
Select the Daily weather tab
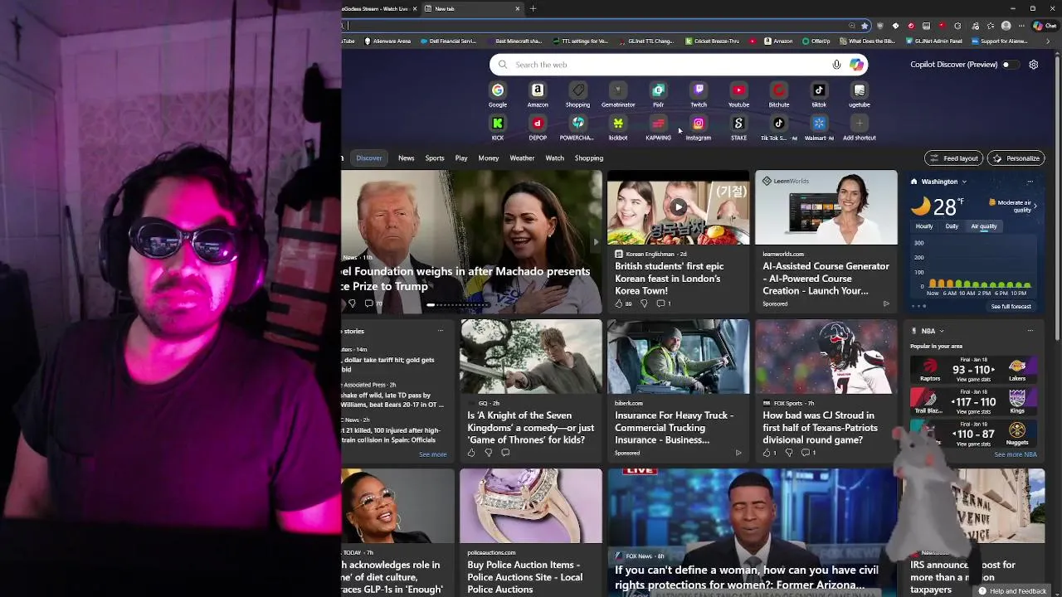tap(952, 226)
